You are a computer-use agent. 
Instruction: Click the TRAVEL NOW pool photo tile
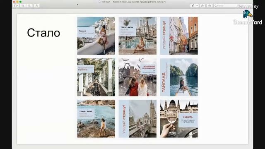pos(137,36)
